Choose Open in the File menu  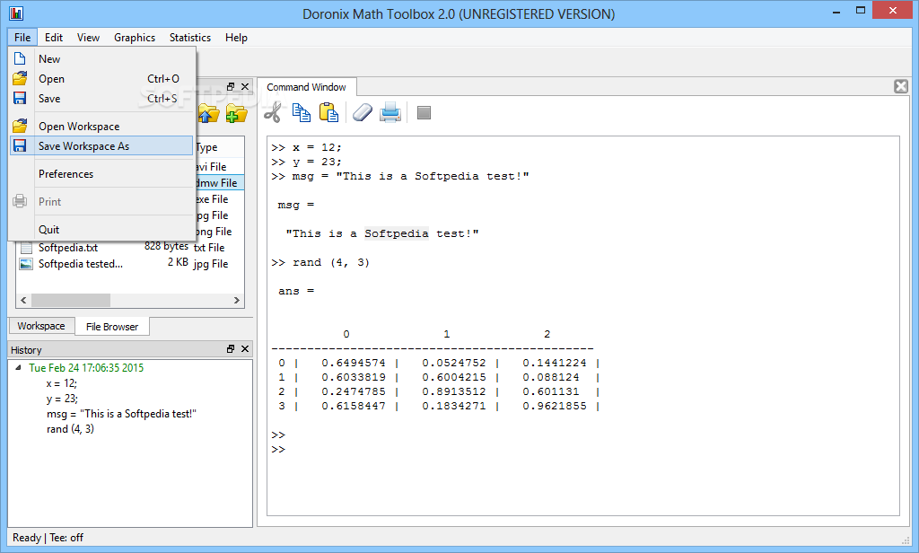102,79
